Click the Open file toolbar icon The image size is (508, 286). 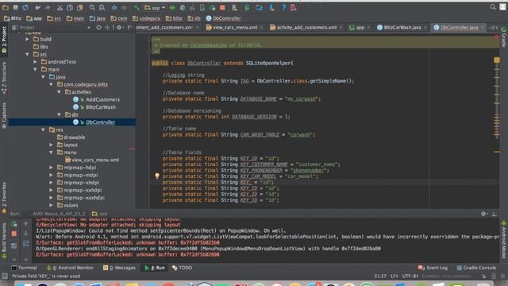[x=6, y=7]
